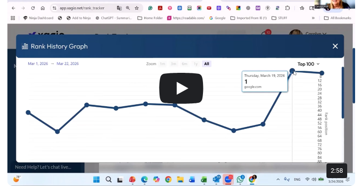Open the ChatGPT - Summari... bookmark
This screenshot has height=186, width=363.
114,18
